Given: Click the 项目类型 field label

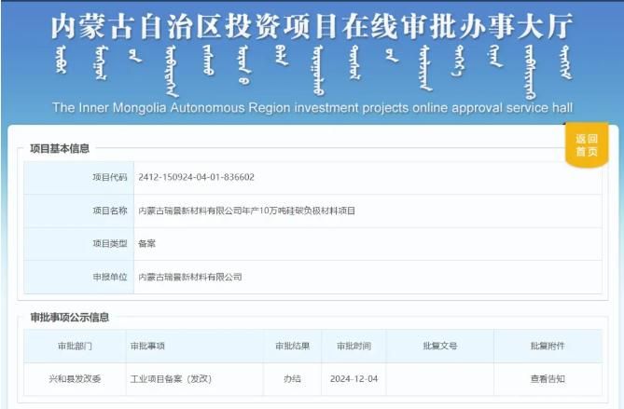Looking at the screenshot, I should point(110,244).
